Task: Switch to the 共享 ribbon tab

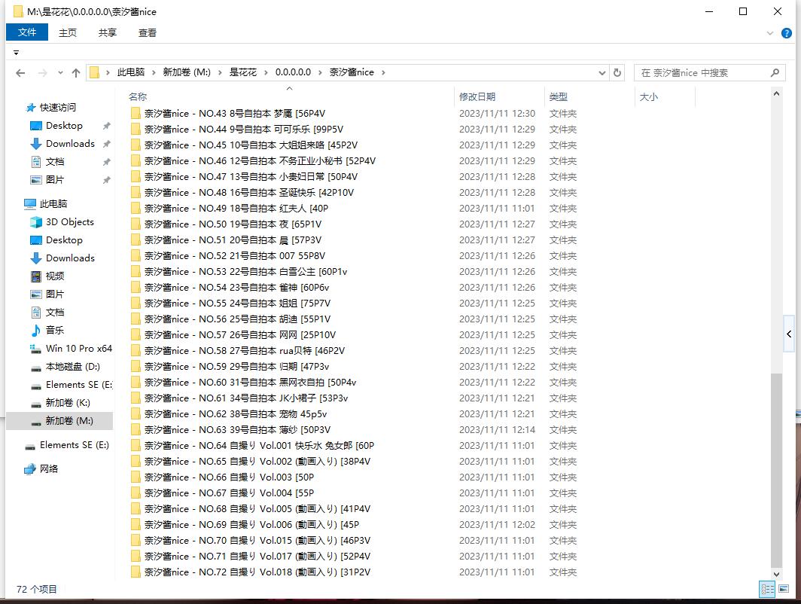Action: [107, 32]
